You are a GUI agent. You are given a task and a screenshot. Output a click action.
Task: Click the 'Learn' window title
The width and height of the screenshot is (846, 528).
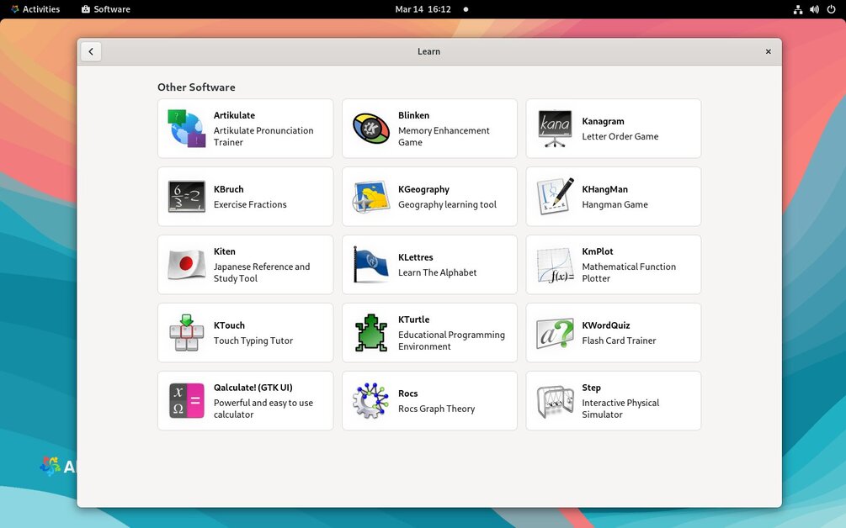(429, 52)
